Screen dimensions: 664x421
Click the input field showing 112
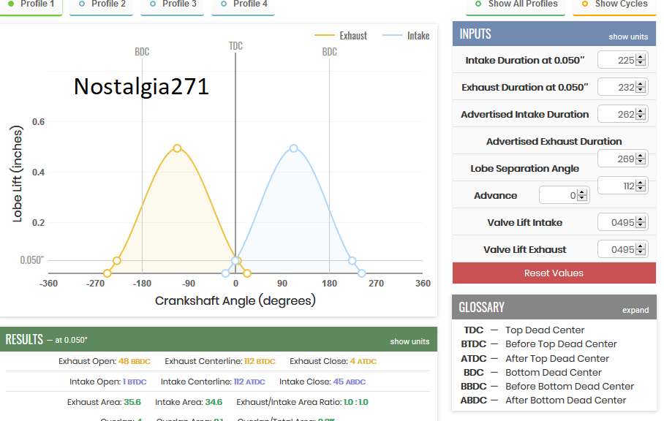tap(622, 186)
